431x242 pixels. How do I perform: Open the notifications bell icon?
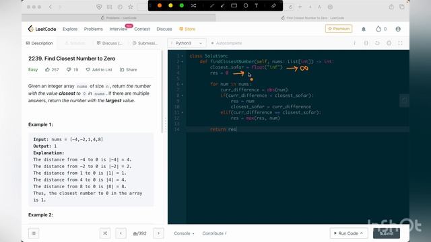364,29
